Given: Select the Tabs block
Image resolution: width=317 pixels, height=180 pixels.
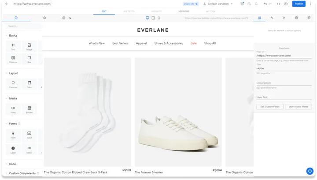Looking at the screenshot, I should pyautogui.click(x=29, y=84).
